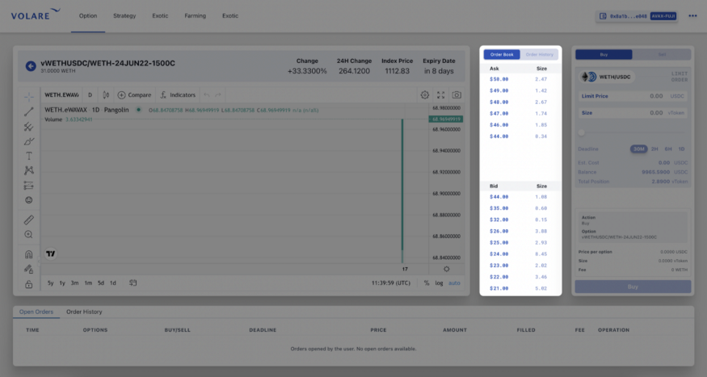Toggle chart fullscreen mode
The height and width of the screenshot is (377, 707).
[440, 95]
